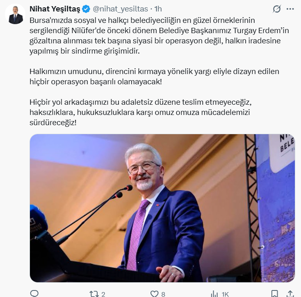This screenshot has width=301, height=297.
Task: Click the repost count 2
Action: (x=103, y=294)
